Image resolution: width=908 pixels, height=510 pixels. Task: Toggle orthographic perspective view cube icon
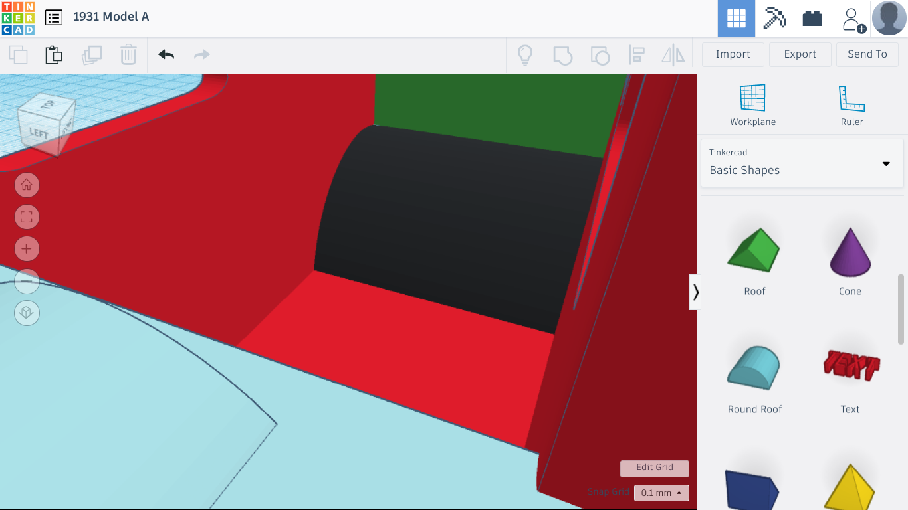pos(27,313)
